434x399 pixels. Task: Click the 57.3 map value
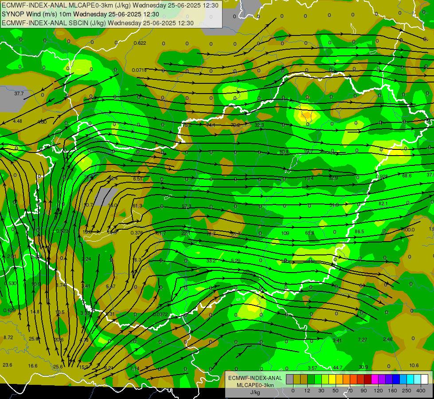(187, 206)
